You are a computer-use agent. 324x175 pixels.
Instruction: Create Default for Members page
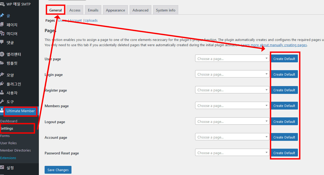click(284, 106)
